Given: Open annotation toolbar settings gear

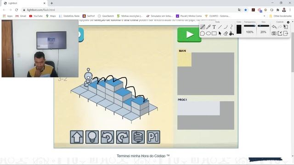Looking at the screenshot, I should pyautogui.click(x=288, y=22).
